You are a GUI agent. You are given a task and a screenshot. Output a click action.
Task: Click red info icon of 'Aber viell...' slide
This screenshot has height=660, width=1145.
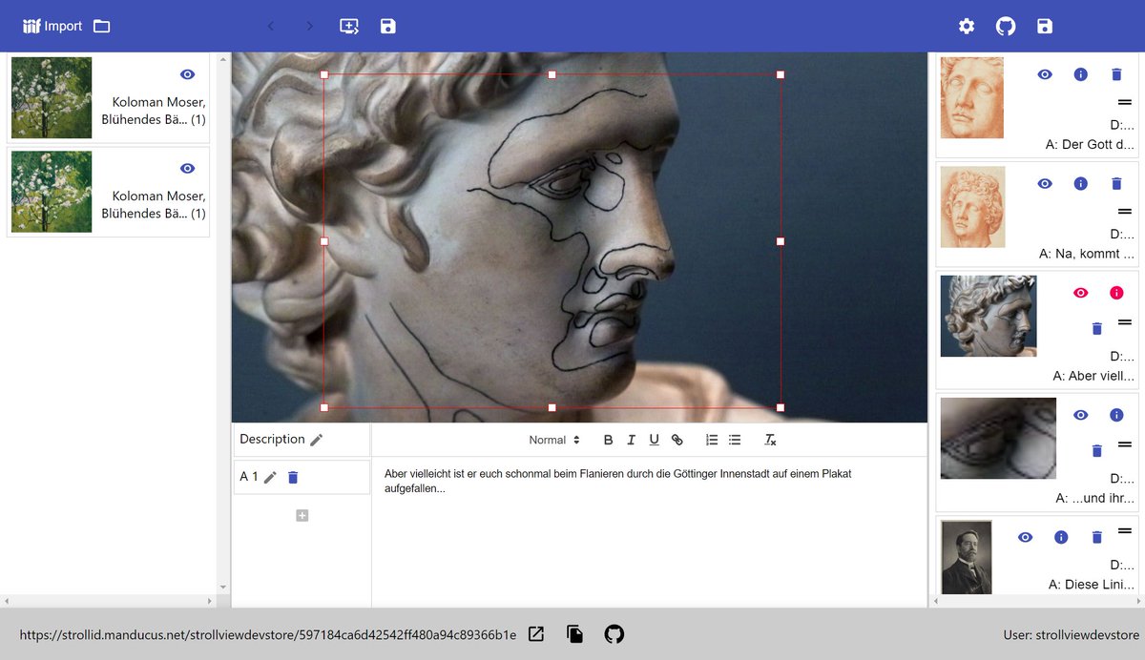click(x=1116, y=293)
